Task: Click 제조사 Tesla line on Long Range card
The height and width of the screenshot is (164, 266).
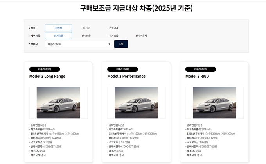Action: [x=37, y=151]
